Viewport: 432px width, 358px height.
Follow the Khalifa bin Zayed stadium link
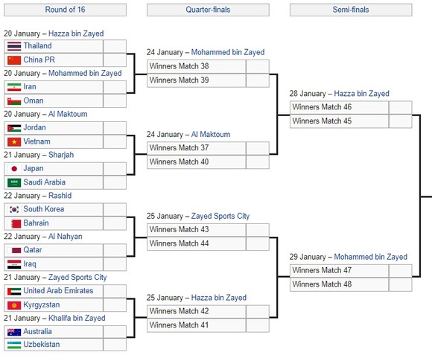[77, 318]
